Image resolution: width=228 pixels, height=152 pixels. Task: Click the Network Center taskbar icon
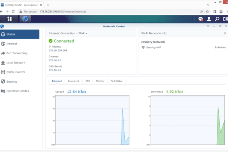point(25,19)
